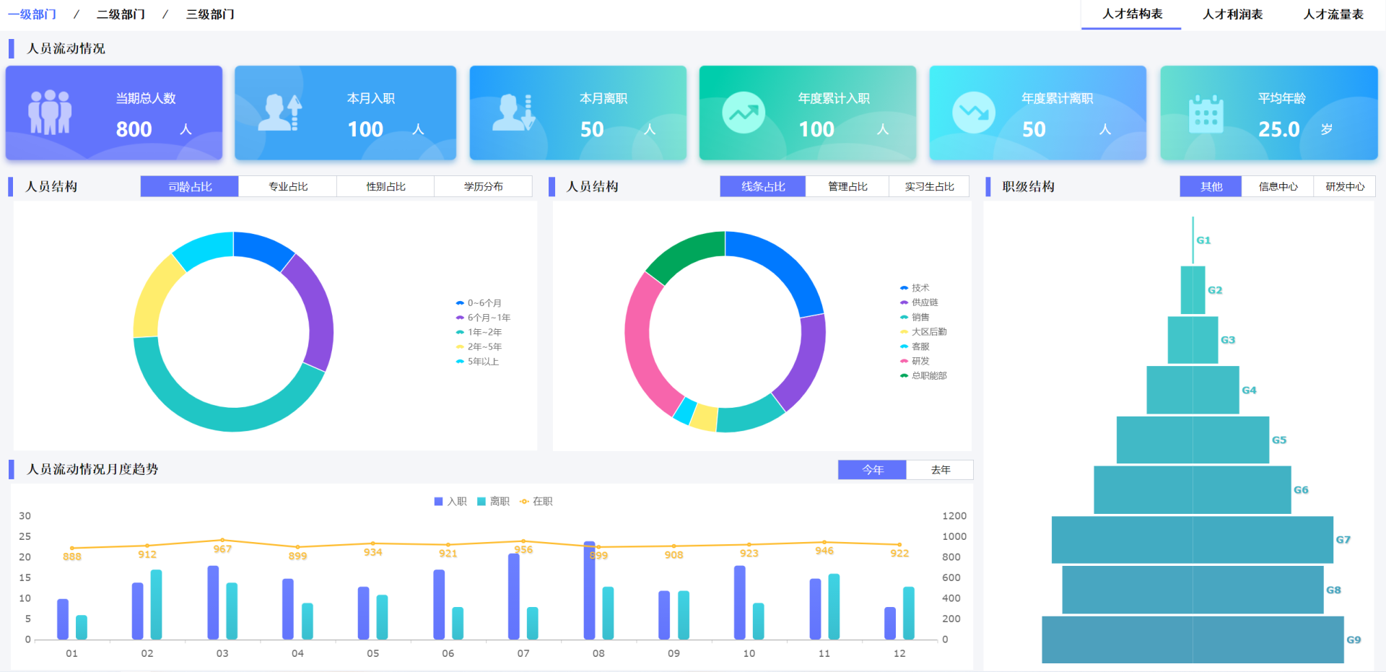Image resolution: width=1386 pixels, height=672 pixels.
Task: Click the G7 bar in the pyramid chart
Action: pos(1192,540)
